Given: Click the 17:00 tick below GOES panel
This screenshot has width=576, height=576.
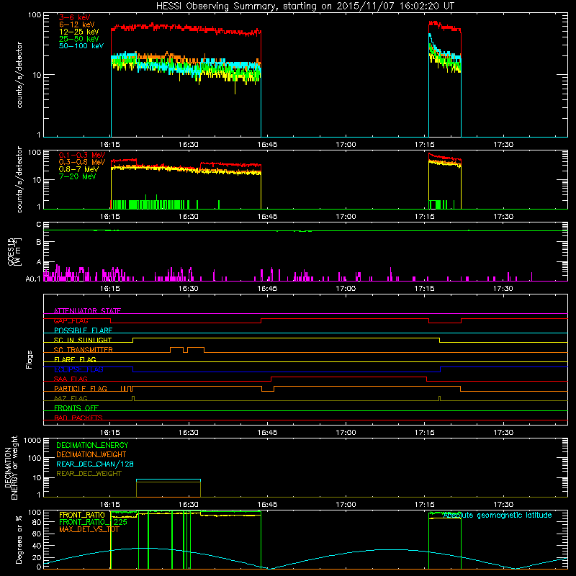Looking at the screenshot, I should pyautogui.click(x=346, y=289).
